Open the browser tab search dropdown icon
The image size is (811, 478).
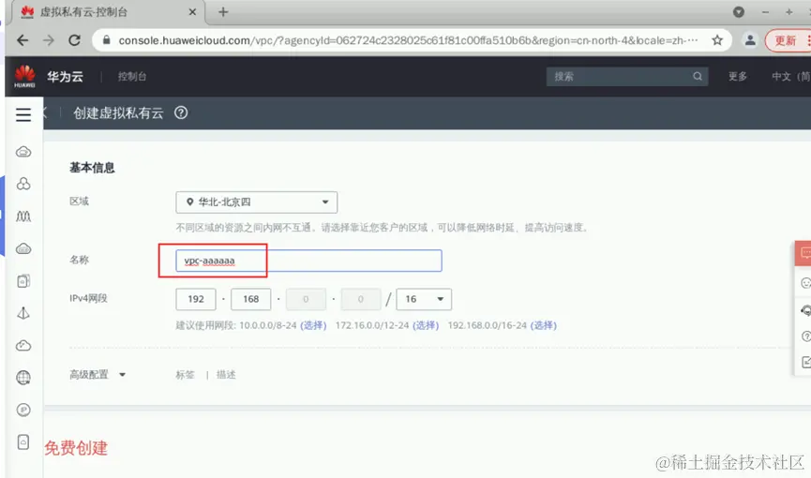pyautogui.click(x=739, y=12)
